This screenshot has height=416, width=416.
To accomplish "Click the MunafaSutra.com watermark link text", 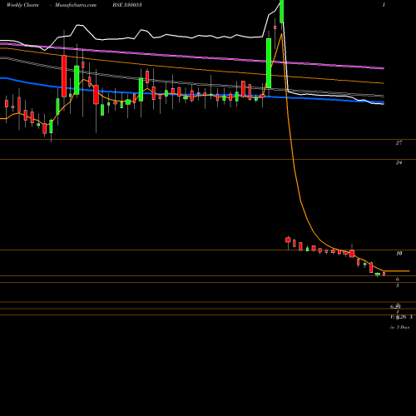I will tap(76, 5).
